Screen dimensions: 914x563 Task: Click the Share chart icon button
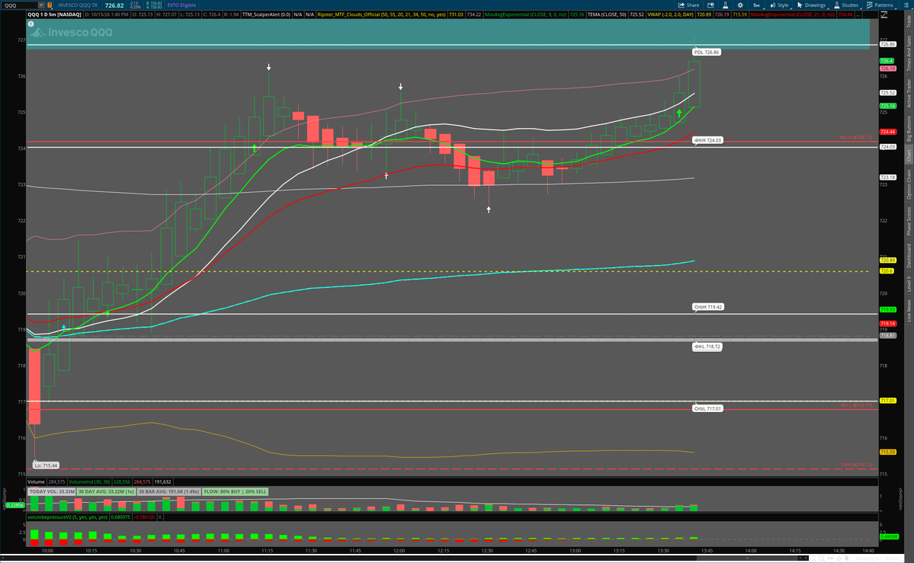688,5
